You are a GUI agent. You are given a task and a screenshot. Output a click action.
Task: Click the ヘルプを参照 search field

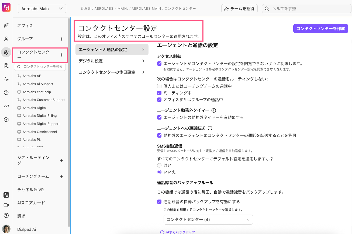[x=307, y=9]
